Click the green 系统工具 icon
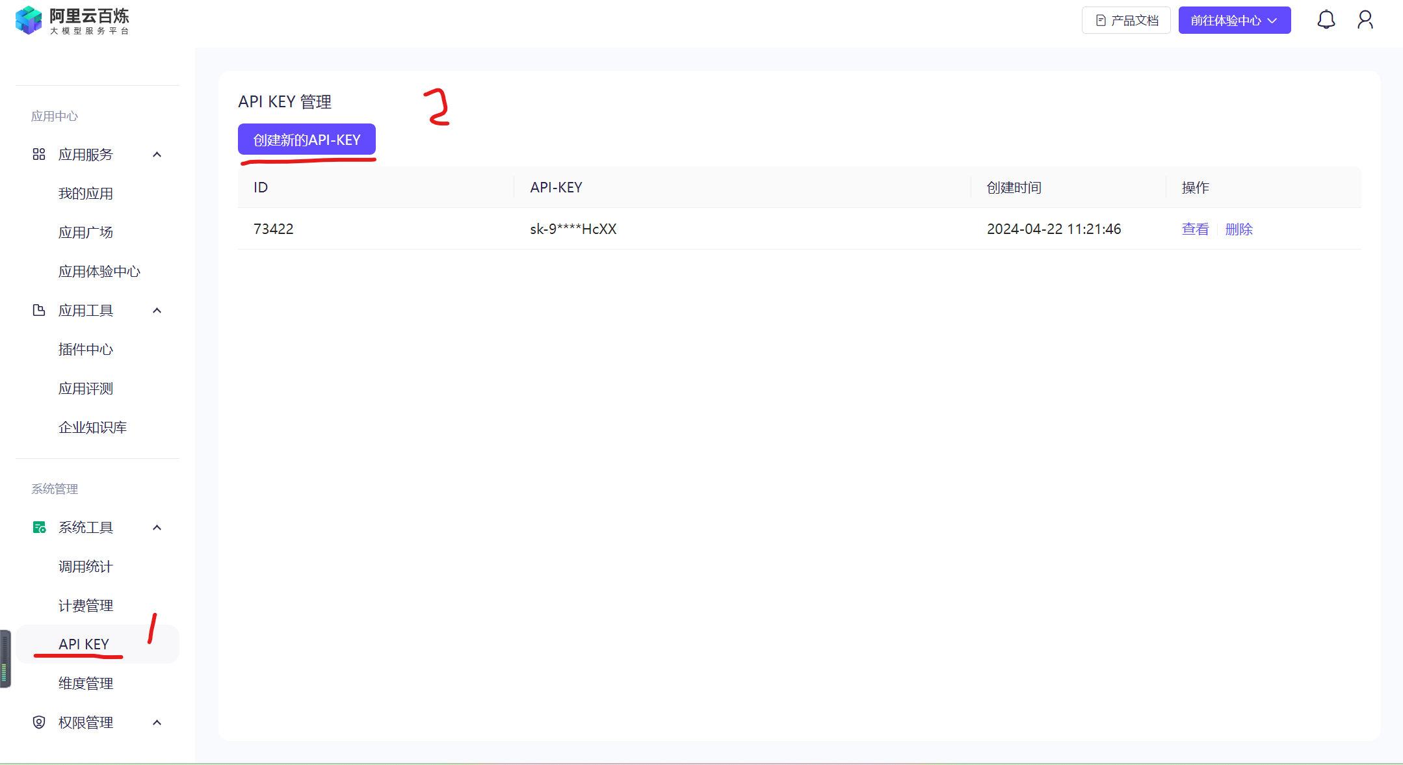Screen dimensions: 1403x765 point(39,528)
